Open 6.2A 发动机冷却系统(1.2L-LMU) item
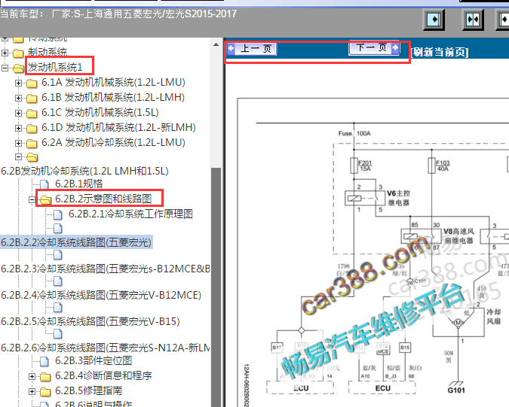509x407 pixels. (113, 142)
